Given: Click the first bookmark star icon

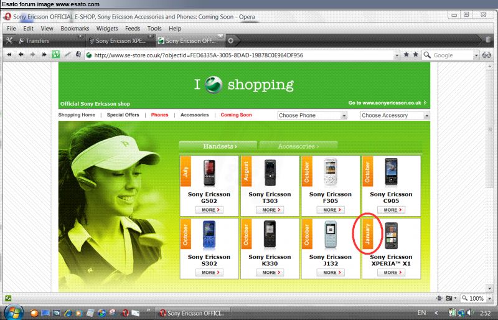Looking at the screenshot, I should click(x=406, y=55).
